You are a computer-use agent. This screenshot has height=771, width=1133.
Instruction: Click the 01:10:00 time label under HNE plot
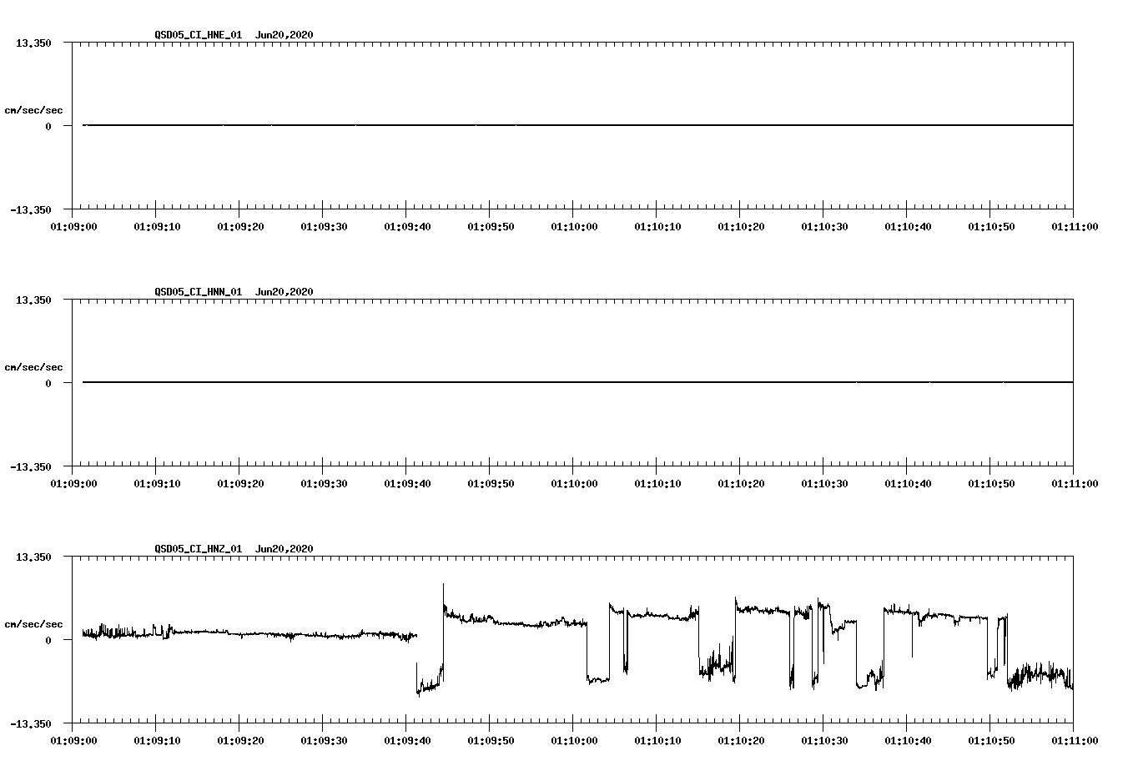[574, 226]
